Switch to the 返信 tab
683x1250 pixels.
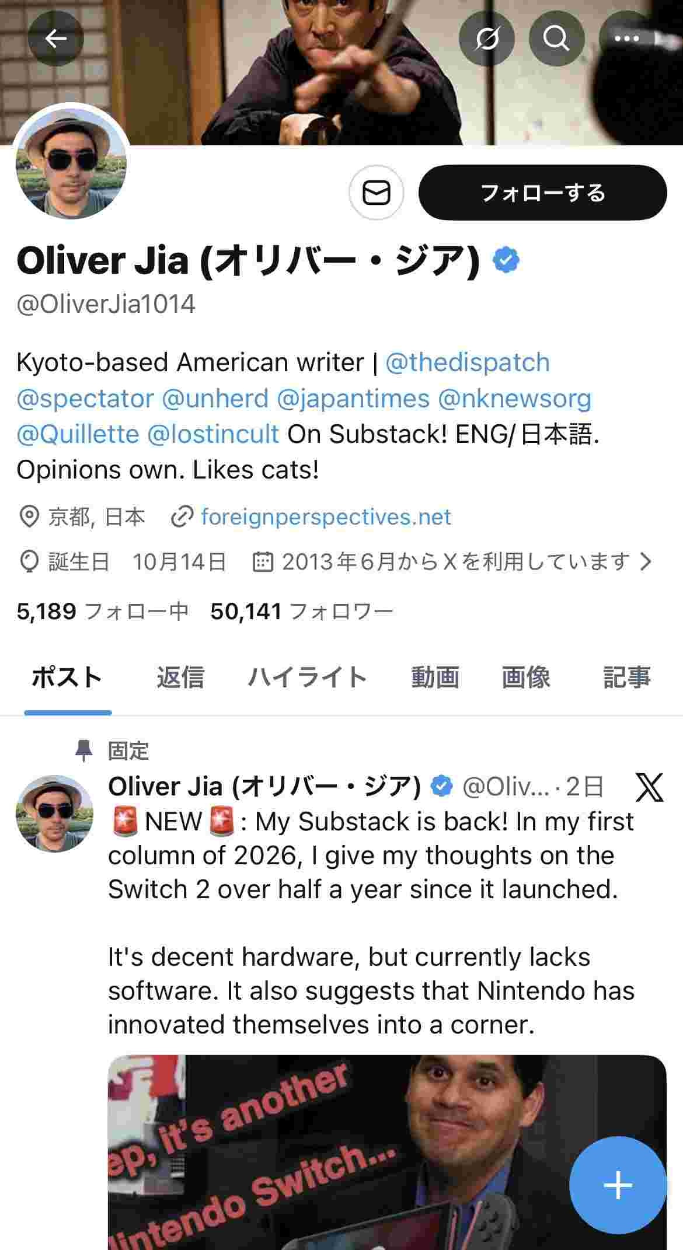click(180, 678)
